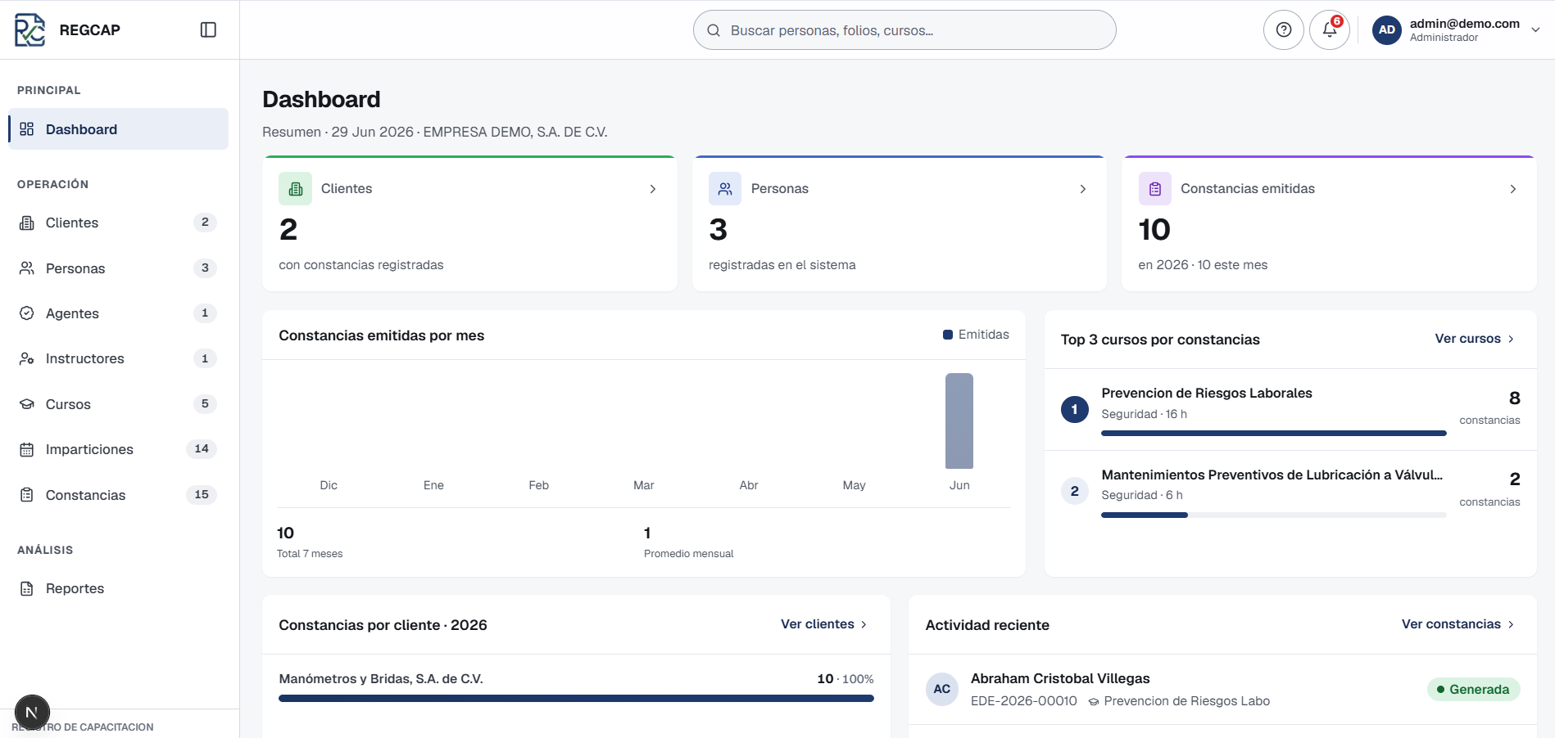This screenshot has width=1555, height=738.
Task: Click the black N floating button
Action: (x=32, y=712)
